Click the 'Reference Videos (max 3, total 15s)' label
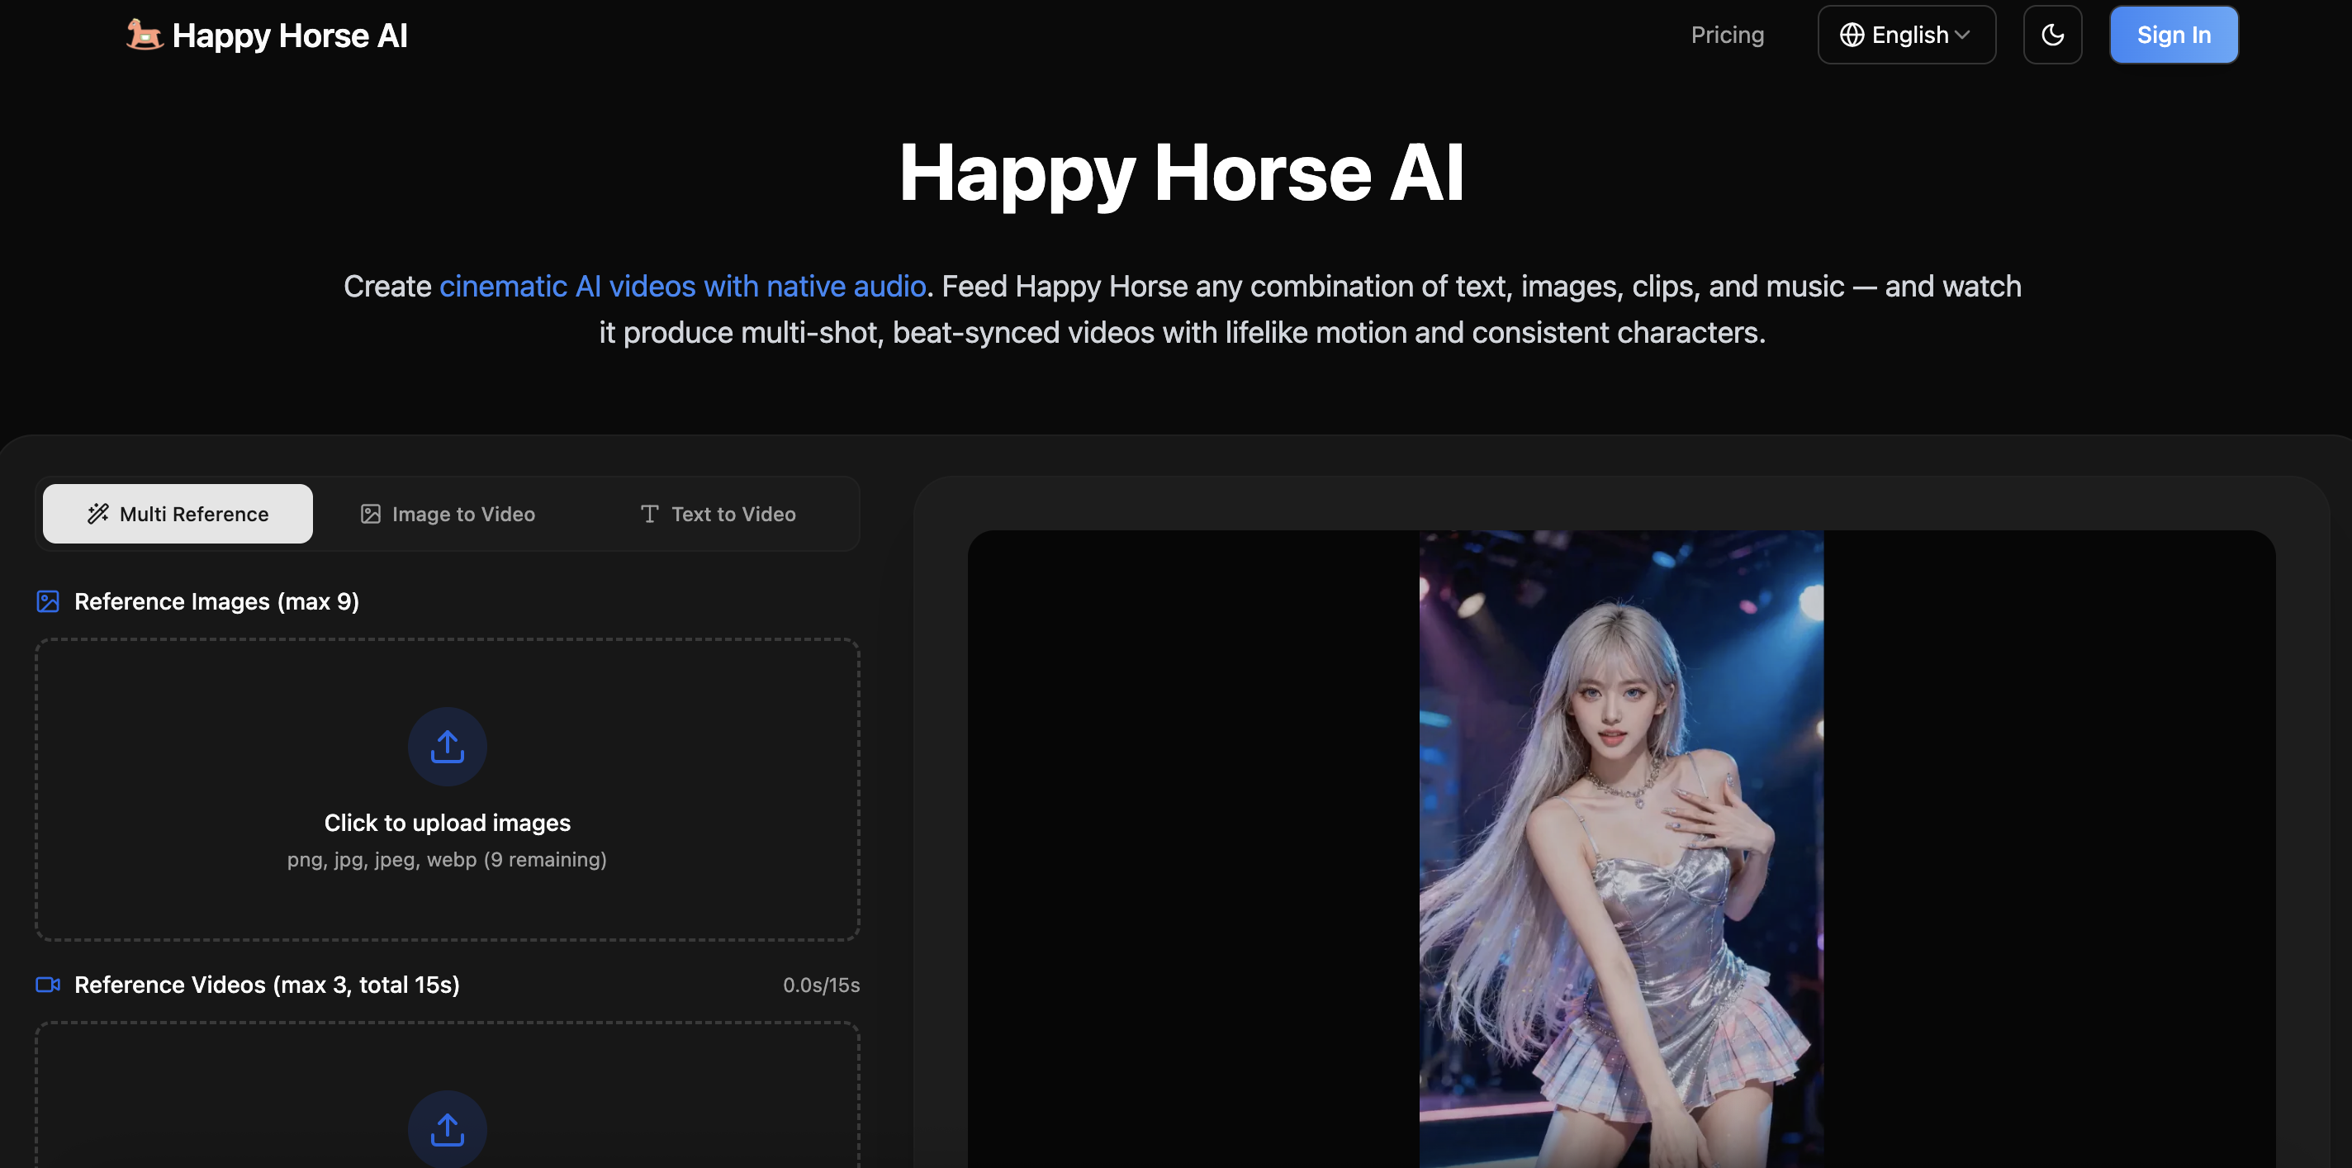This screenshot has width=2352, height=1168. (x=267, y=985)
